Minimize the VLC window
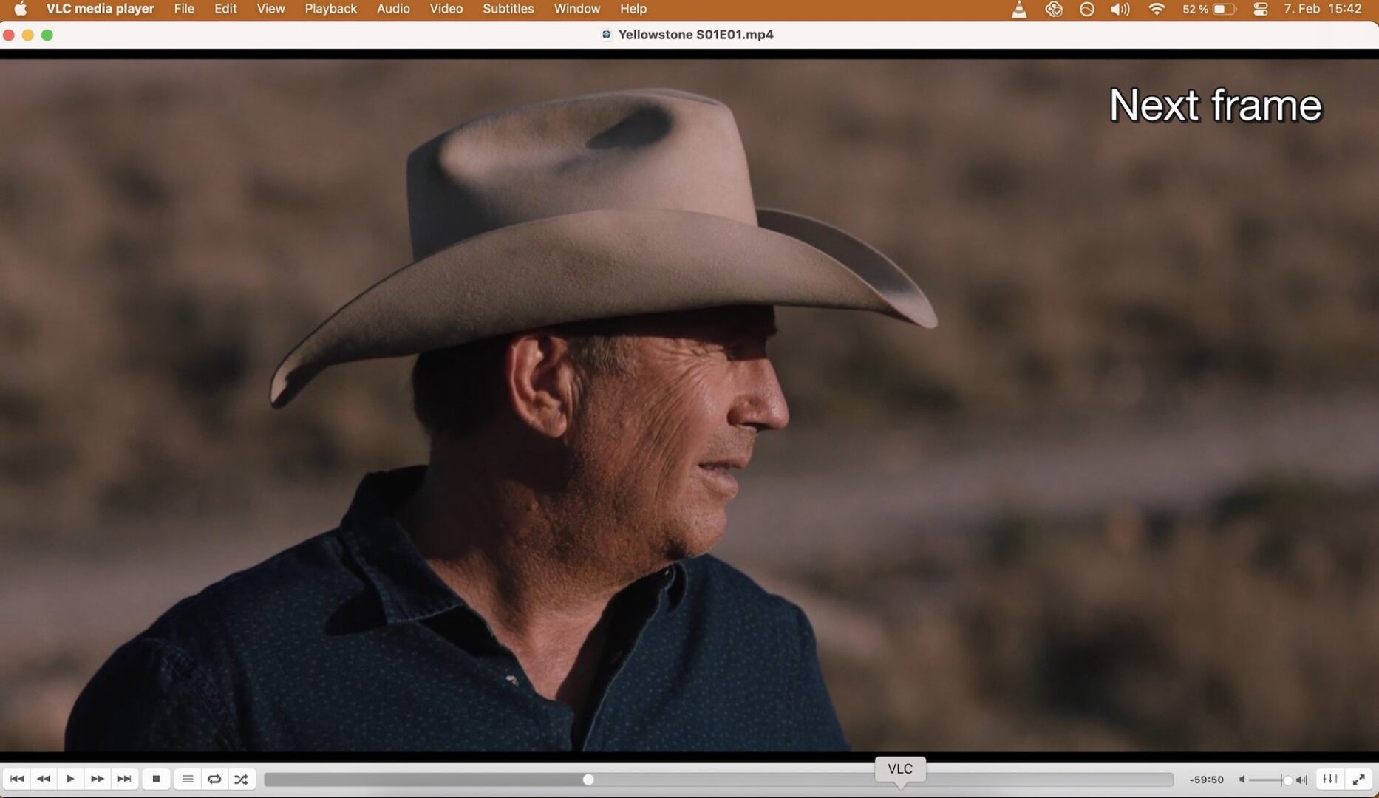 pyautogui.click(x=28, y=35)
